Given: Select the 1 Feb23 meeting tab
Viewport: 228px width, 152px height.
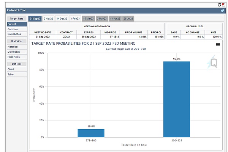Looking at the screenshot, I should click(x=75, y=19).
